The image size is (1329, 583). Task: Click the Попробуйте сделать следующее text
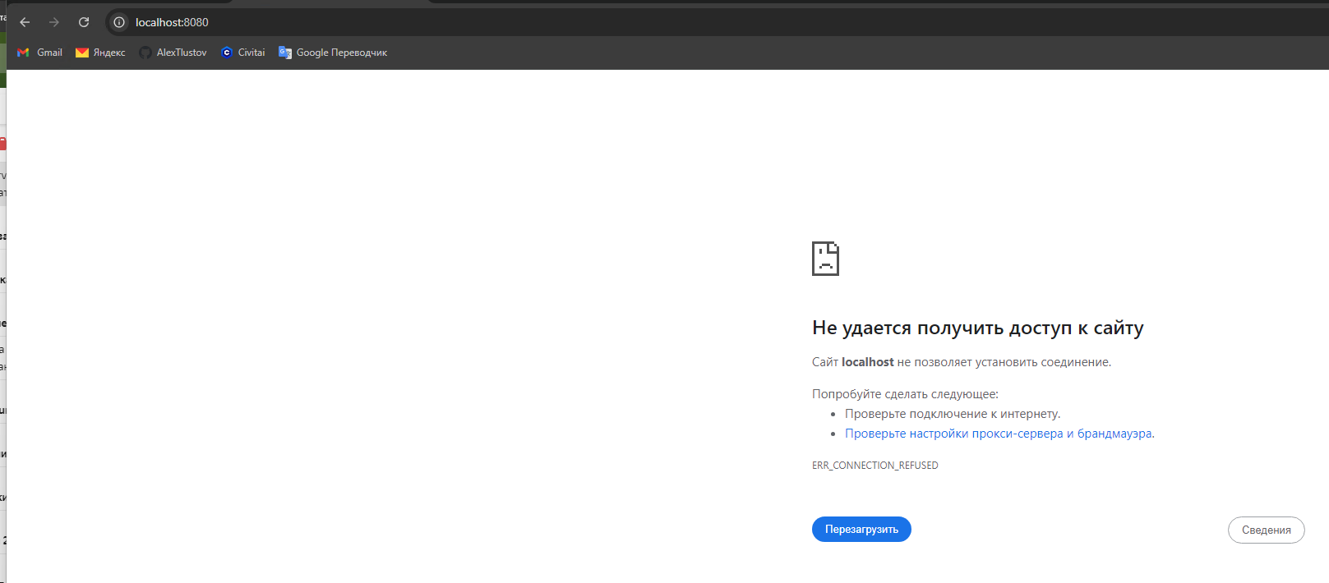(x=905, y=394)
